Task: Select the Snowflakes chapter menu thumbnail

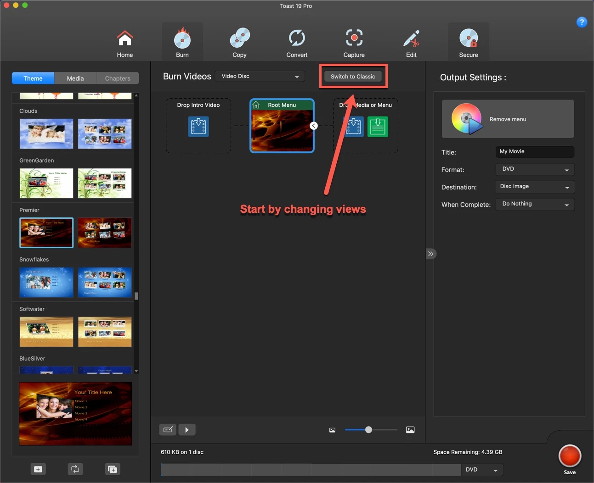Action: (105, 282)
